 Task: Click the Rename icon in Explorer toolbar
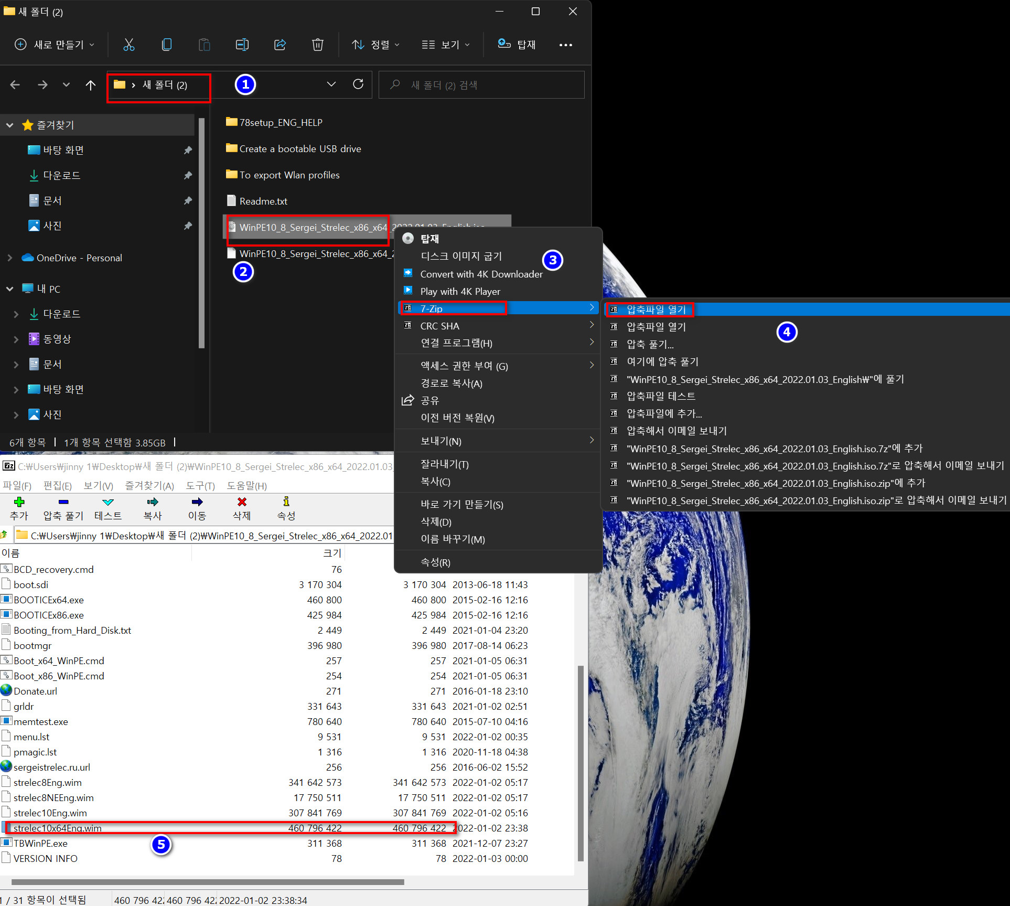click(x=242, y=45)
